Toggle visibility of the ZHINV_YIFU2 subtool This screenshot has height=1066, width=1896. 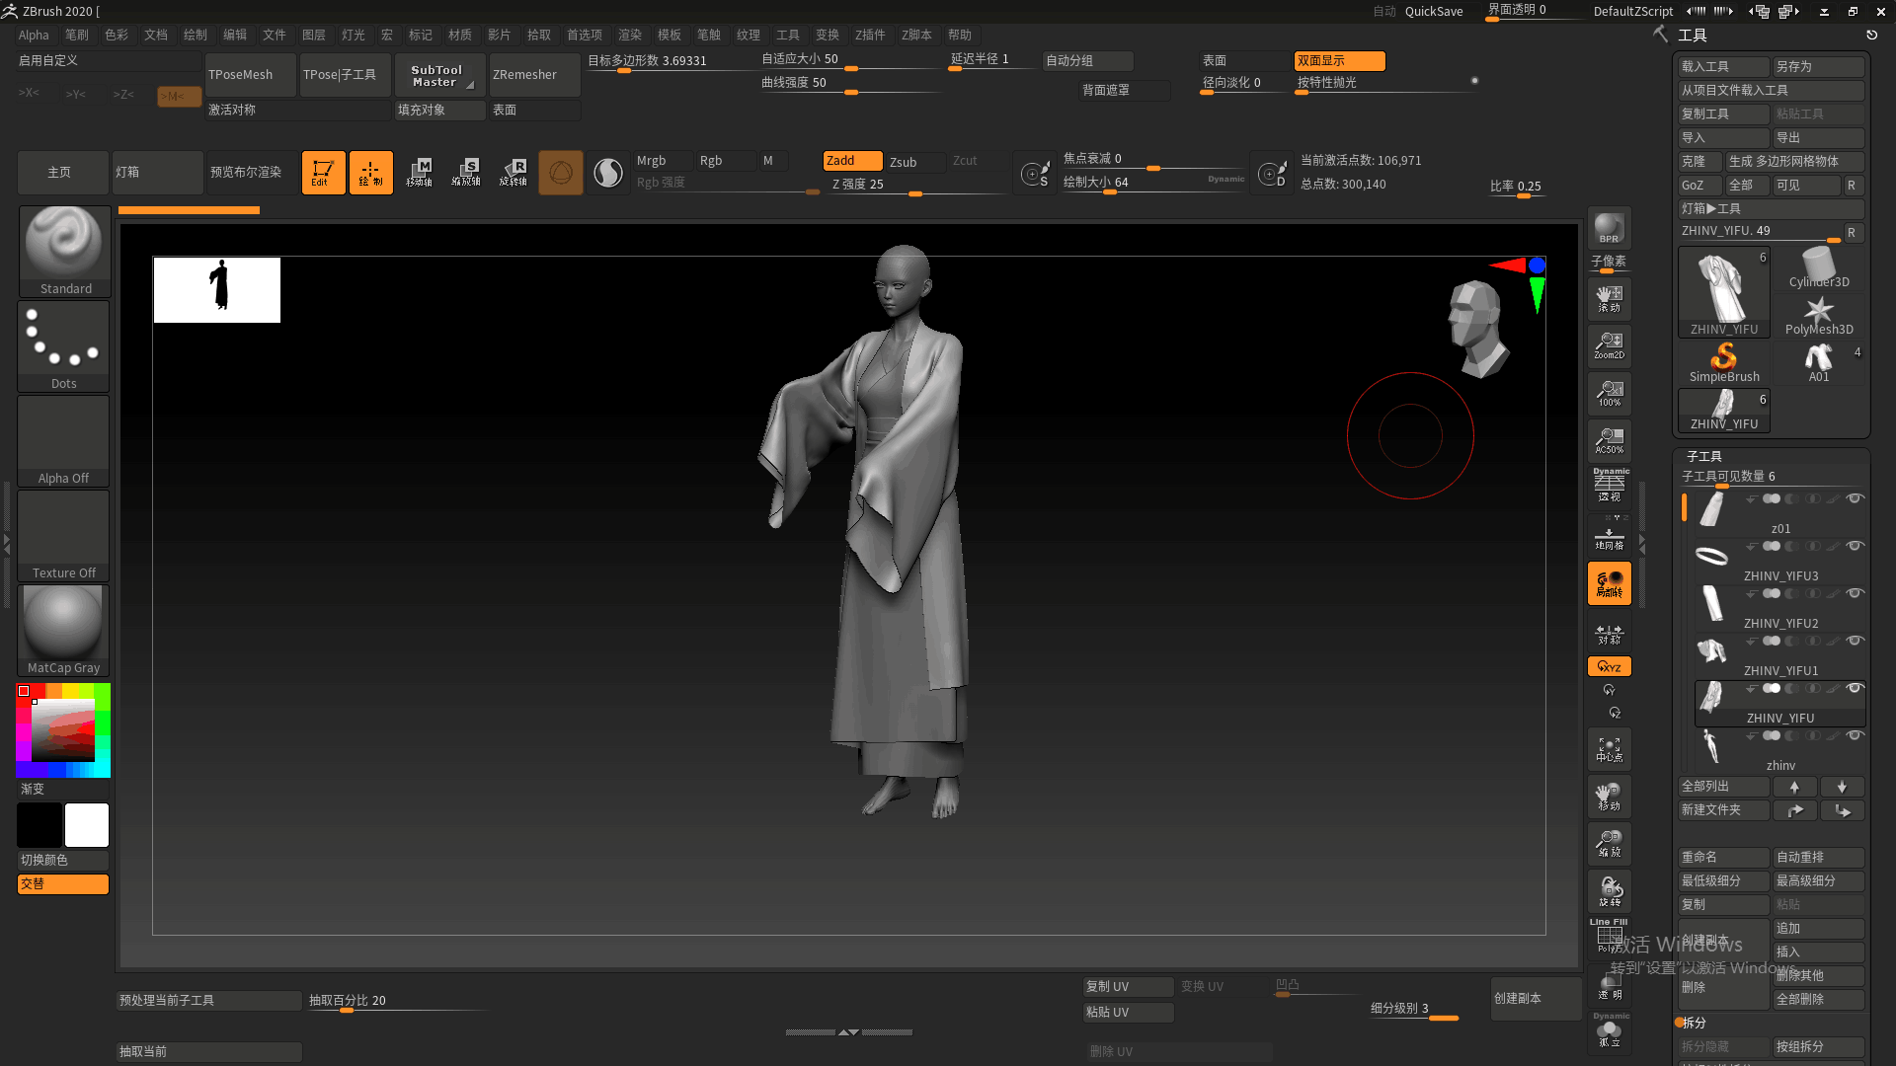1855,593
